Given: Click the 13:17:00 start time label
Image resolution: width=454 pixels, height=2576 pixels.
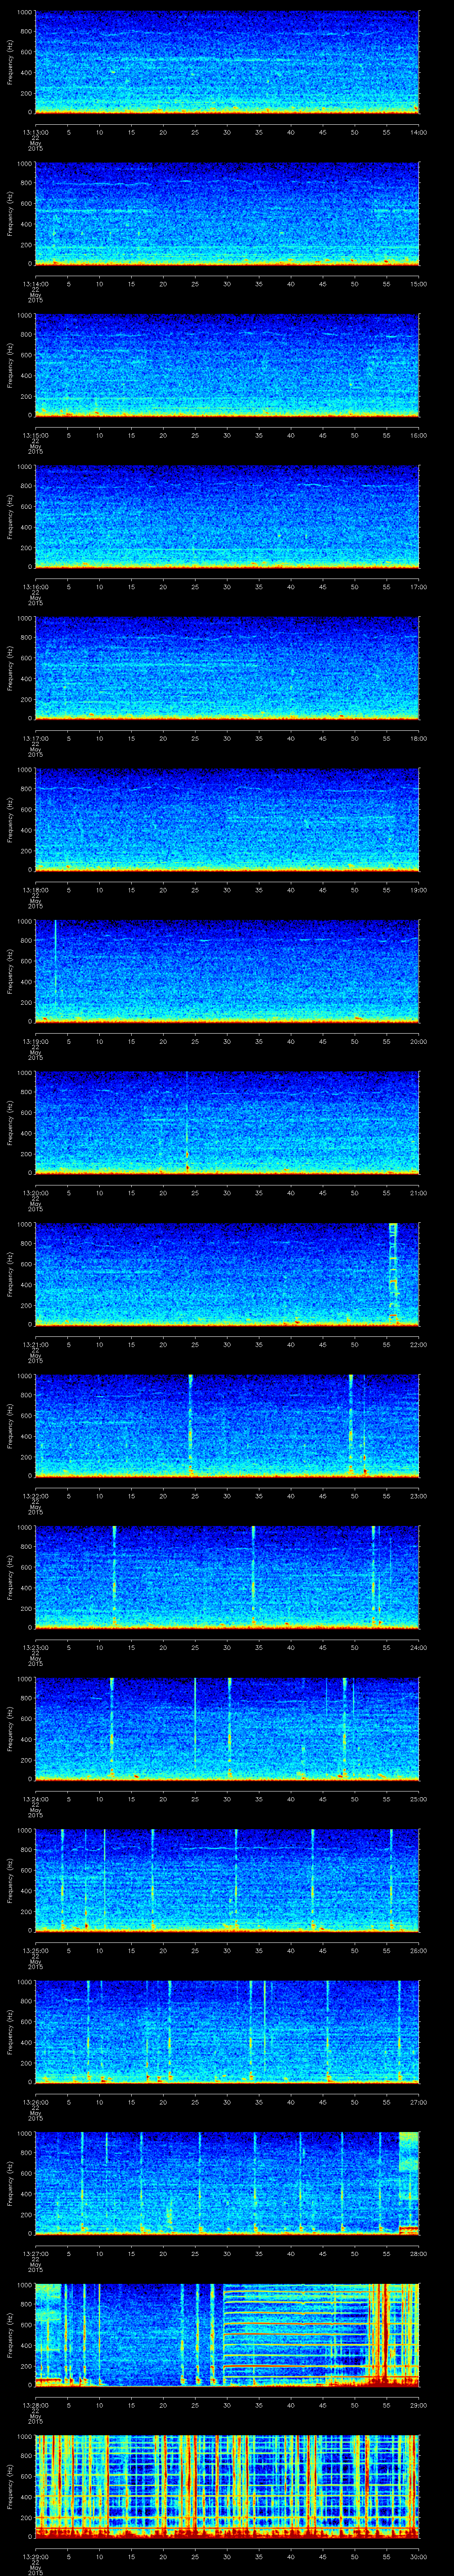Looking at the screenshot, I should [x=35, y=738].
